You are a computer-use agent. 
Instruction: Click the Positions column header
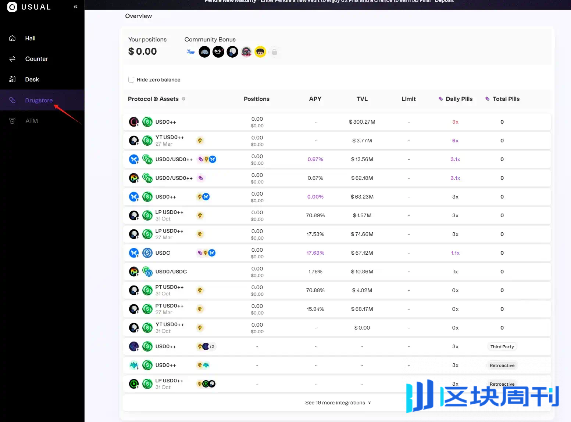point(257,99)
